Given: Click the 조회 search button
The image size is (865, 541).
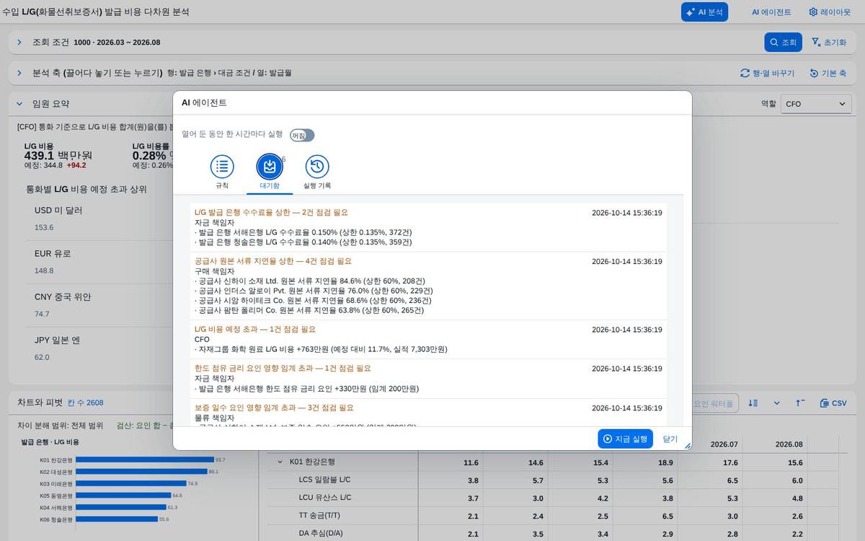Looking at the screenshot, I should 783,42.
